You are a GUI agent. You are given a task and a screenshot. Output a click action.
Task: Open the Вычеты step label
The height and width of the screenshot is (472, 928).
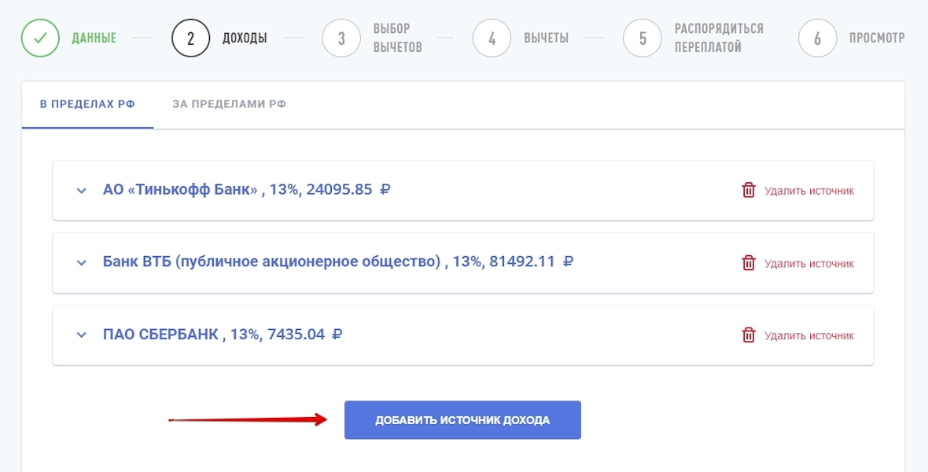click(x=547, y=38)
